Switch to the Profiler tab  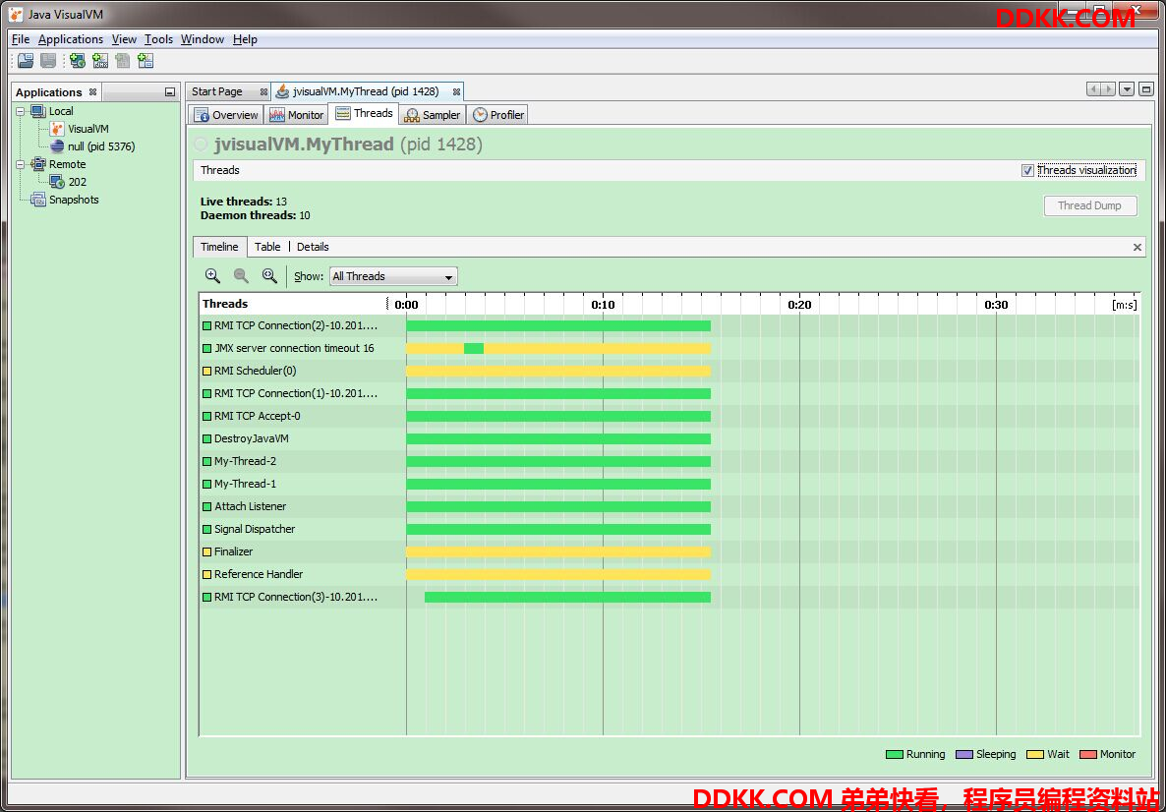[498, 114]
